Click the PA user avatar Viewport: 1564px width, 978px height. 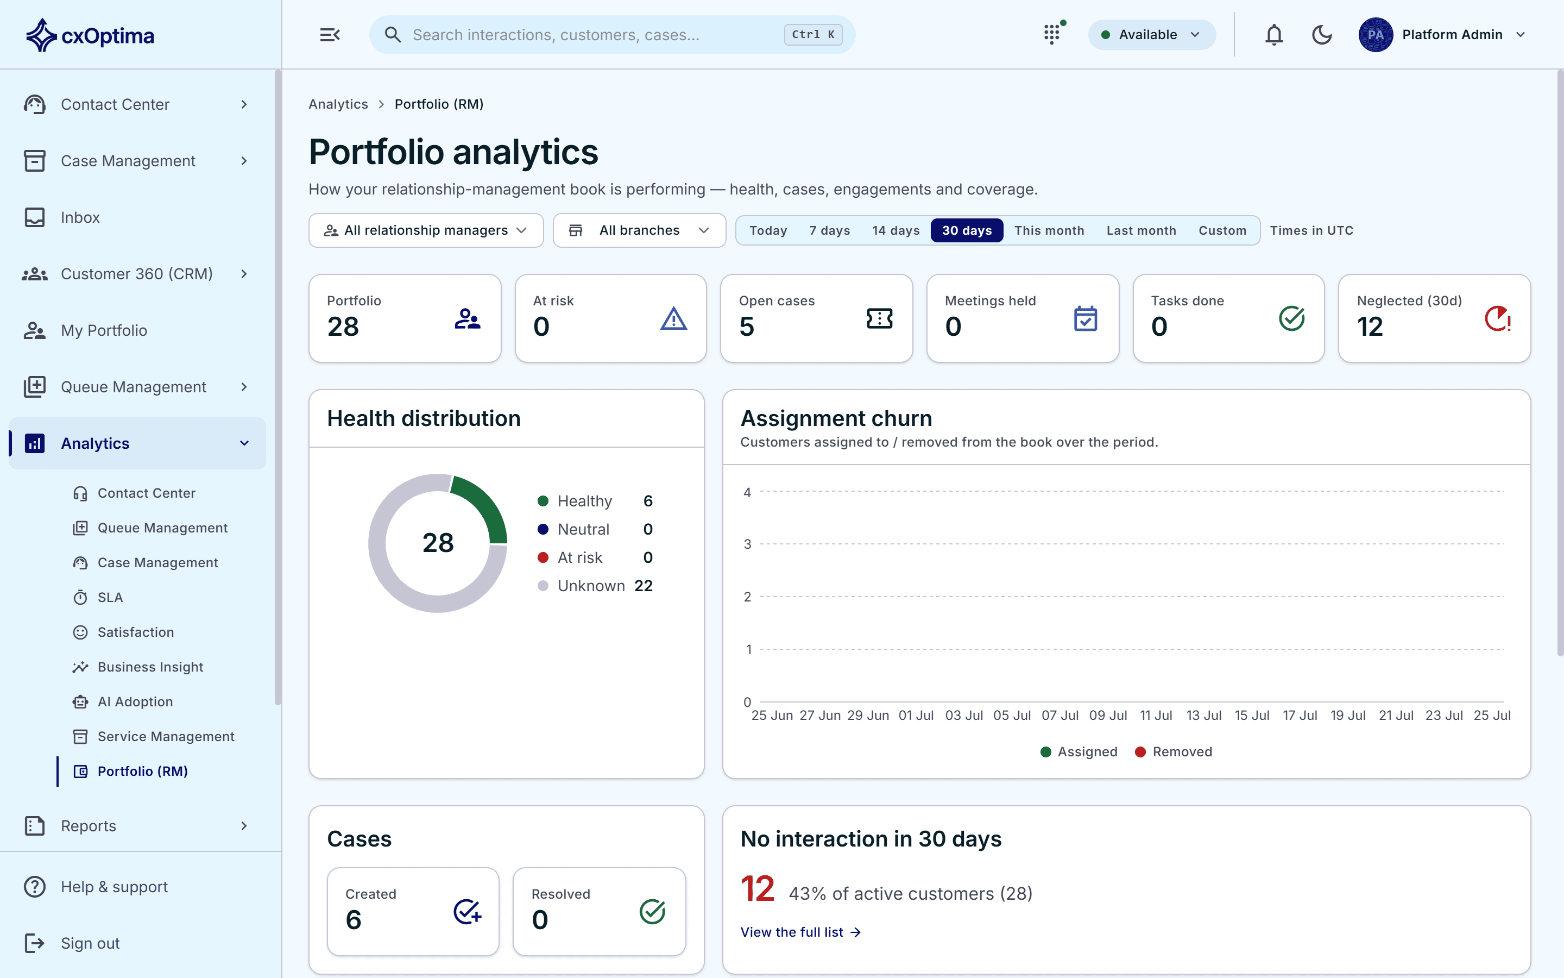1375,35
